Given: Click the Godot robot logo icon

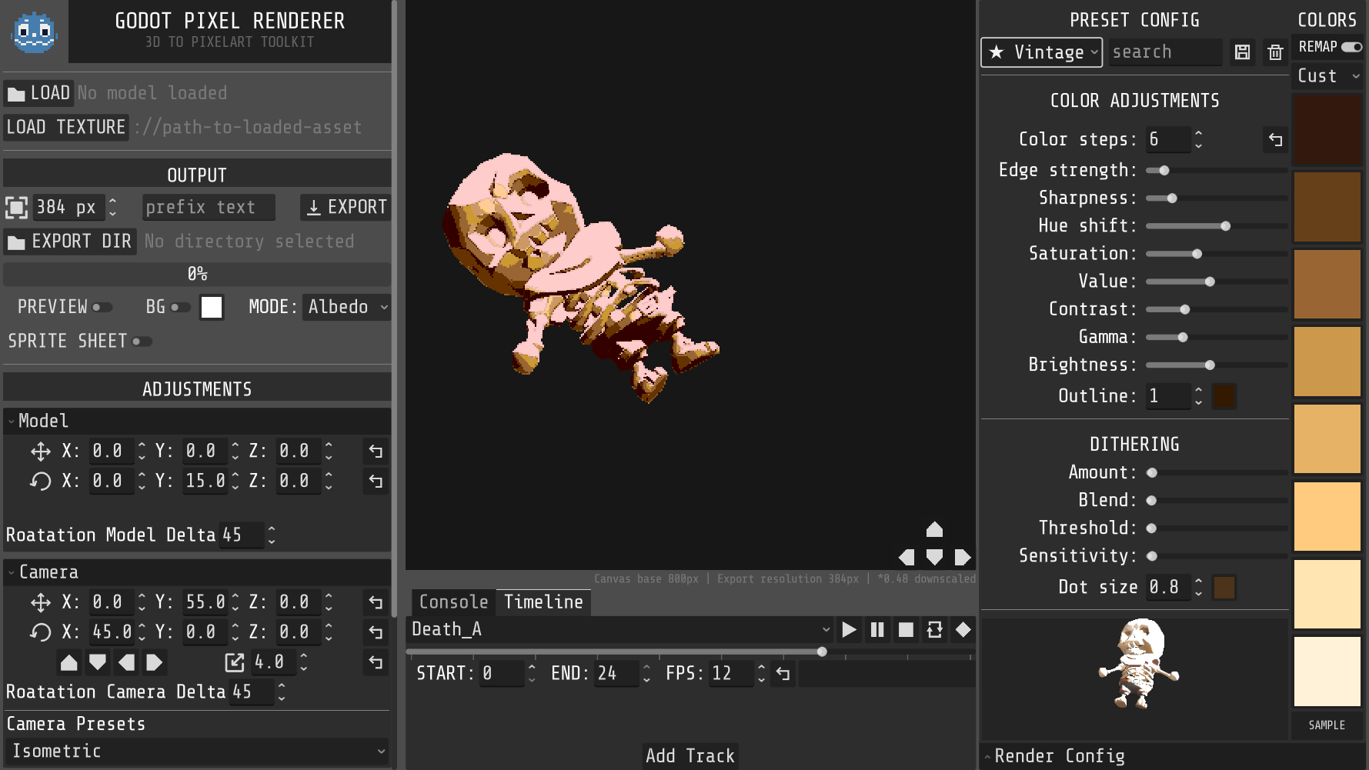Looking at the screenshot, I should [x=34, y=32].
